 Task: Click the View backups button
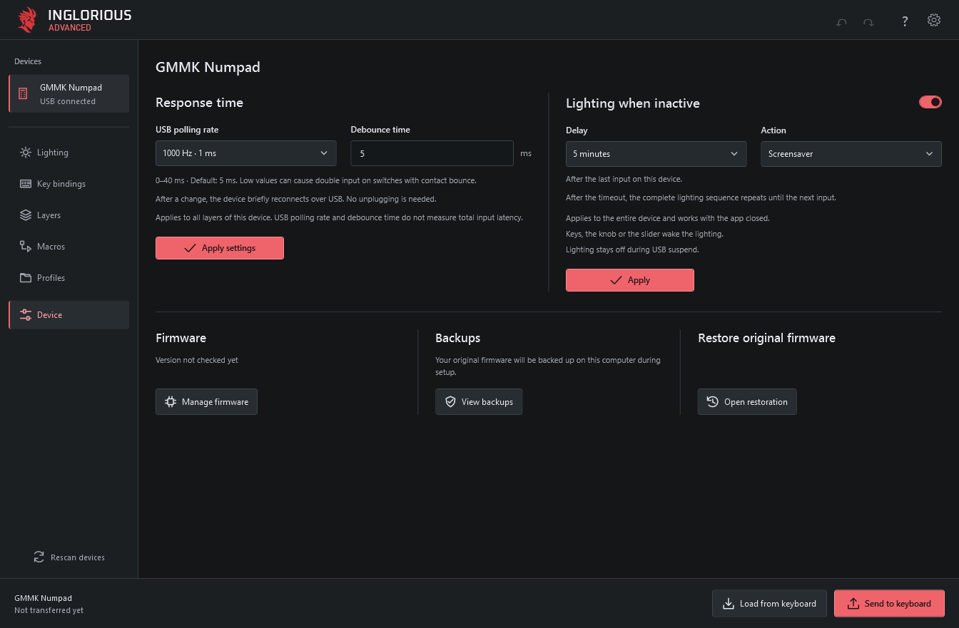click(479, 402)
